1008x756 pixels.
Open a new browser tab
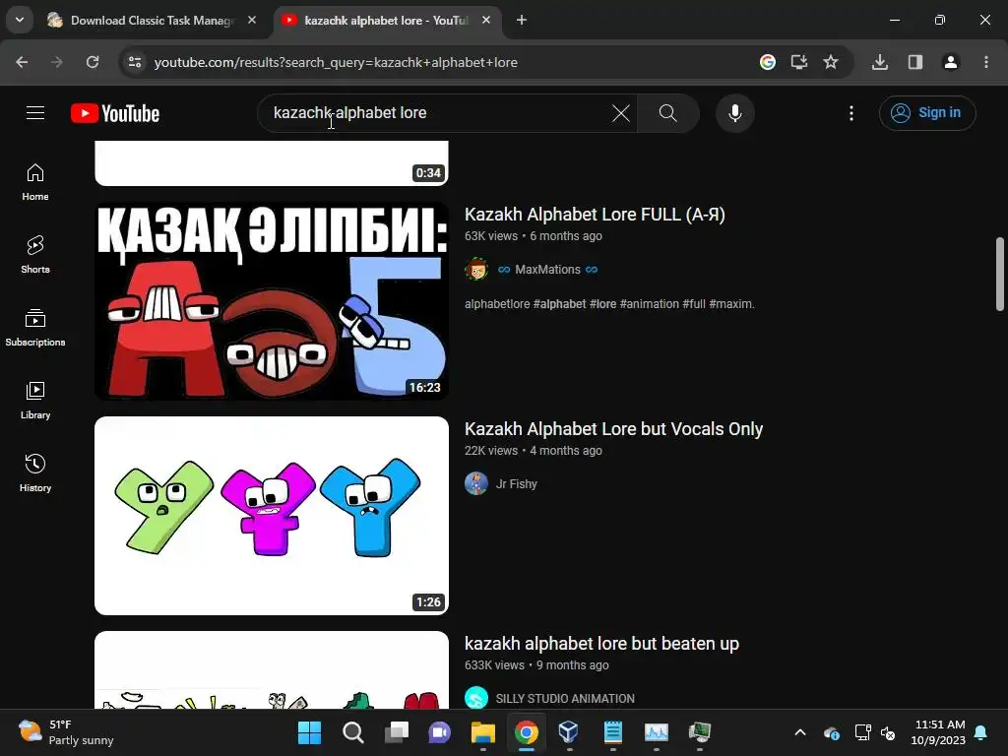[522, 21]
